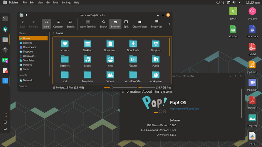Open the Settings menu
This screenshot has height=147, width=262.
point(66,2)
